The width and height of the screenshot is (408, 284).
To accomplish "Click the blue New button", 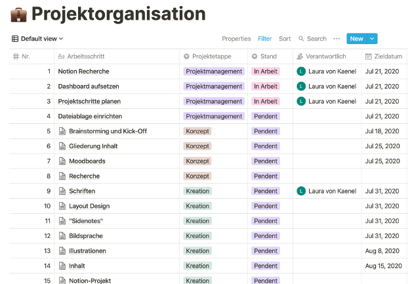I will click(x=356, y=39).
